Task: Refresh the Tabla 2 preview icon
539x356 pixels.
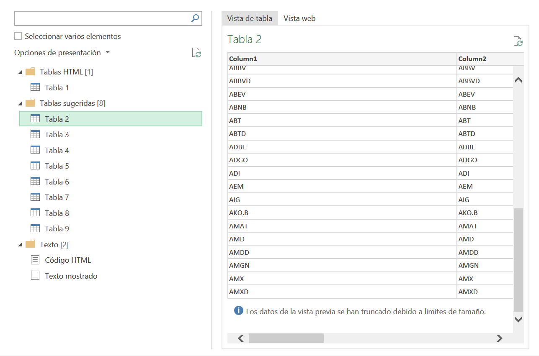Action: [x=518, y=41]
